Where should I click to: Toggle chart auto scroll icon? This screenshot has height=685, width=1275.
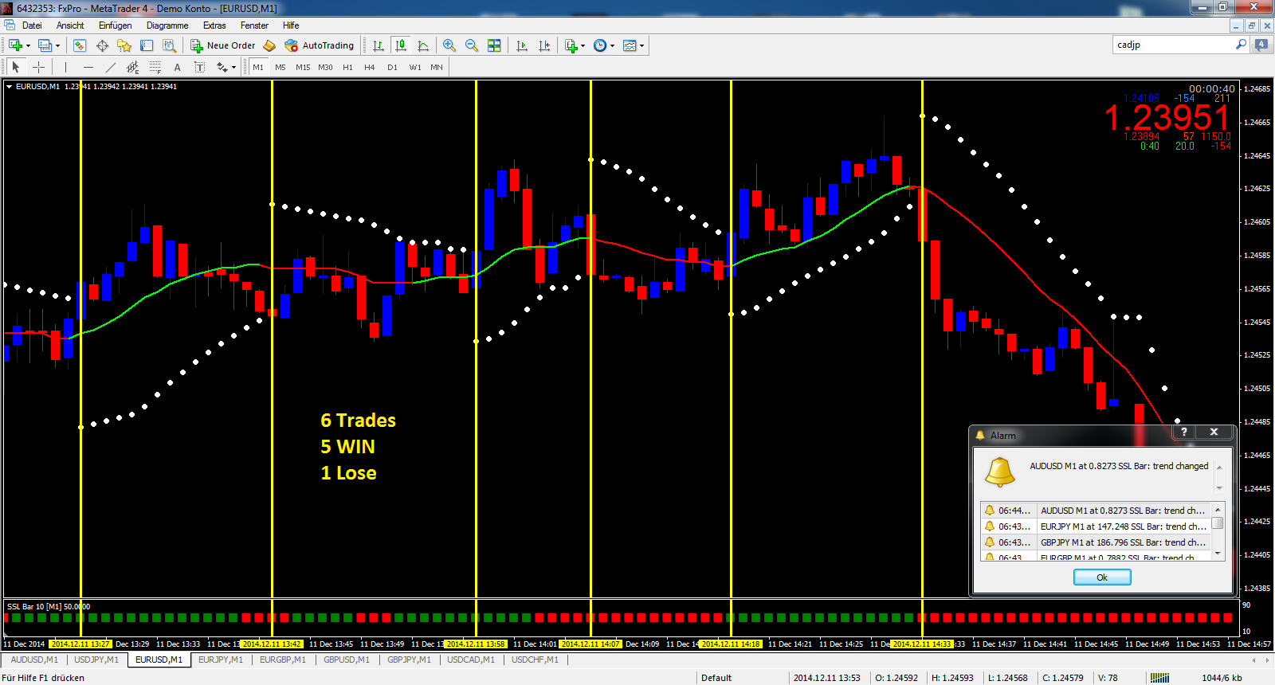[522, 45]
